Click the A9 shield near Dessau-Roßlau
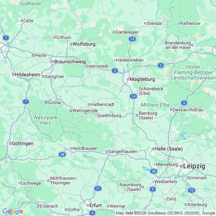216x216 pixels. [x=184, y=102]
